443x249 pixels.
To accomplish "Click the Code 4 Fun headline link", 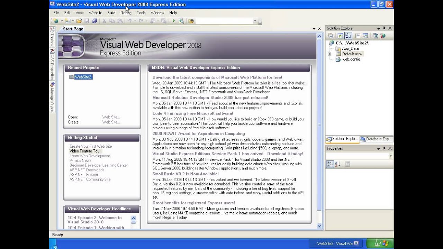I will pos(193,113).
